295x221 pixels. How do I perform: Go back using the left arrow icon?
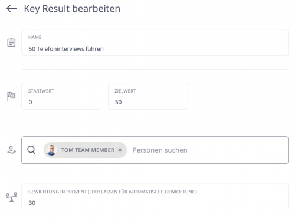11,8
